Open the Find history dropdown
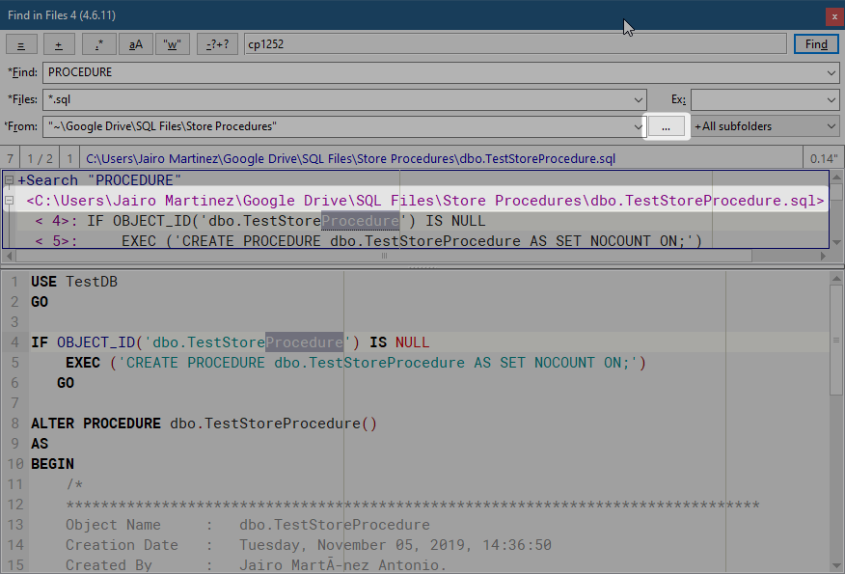 click(831, 72)
